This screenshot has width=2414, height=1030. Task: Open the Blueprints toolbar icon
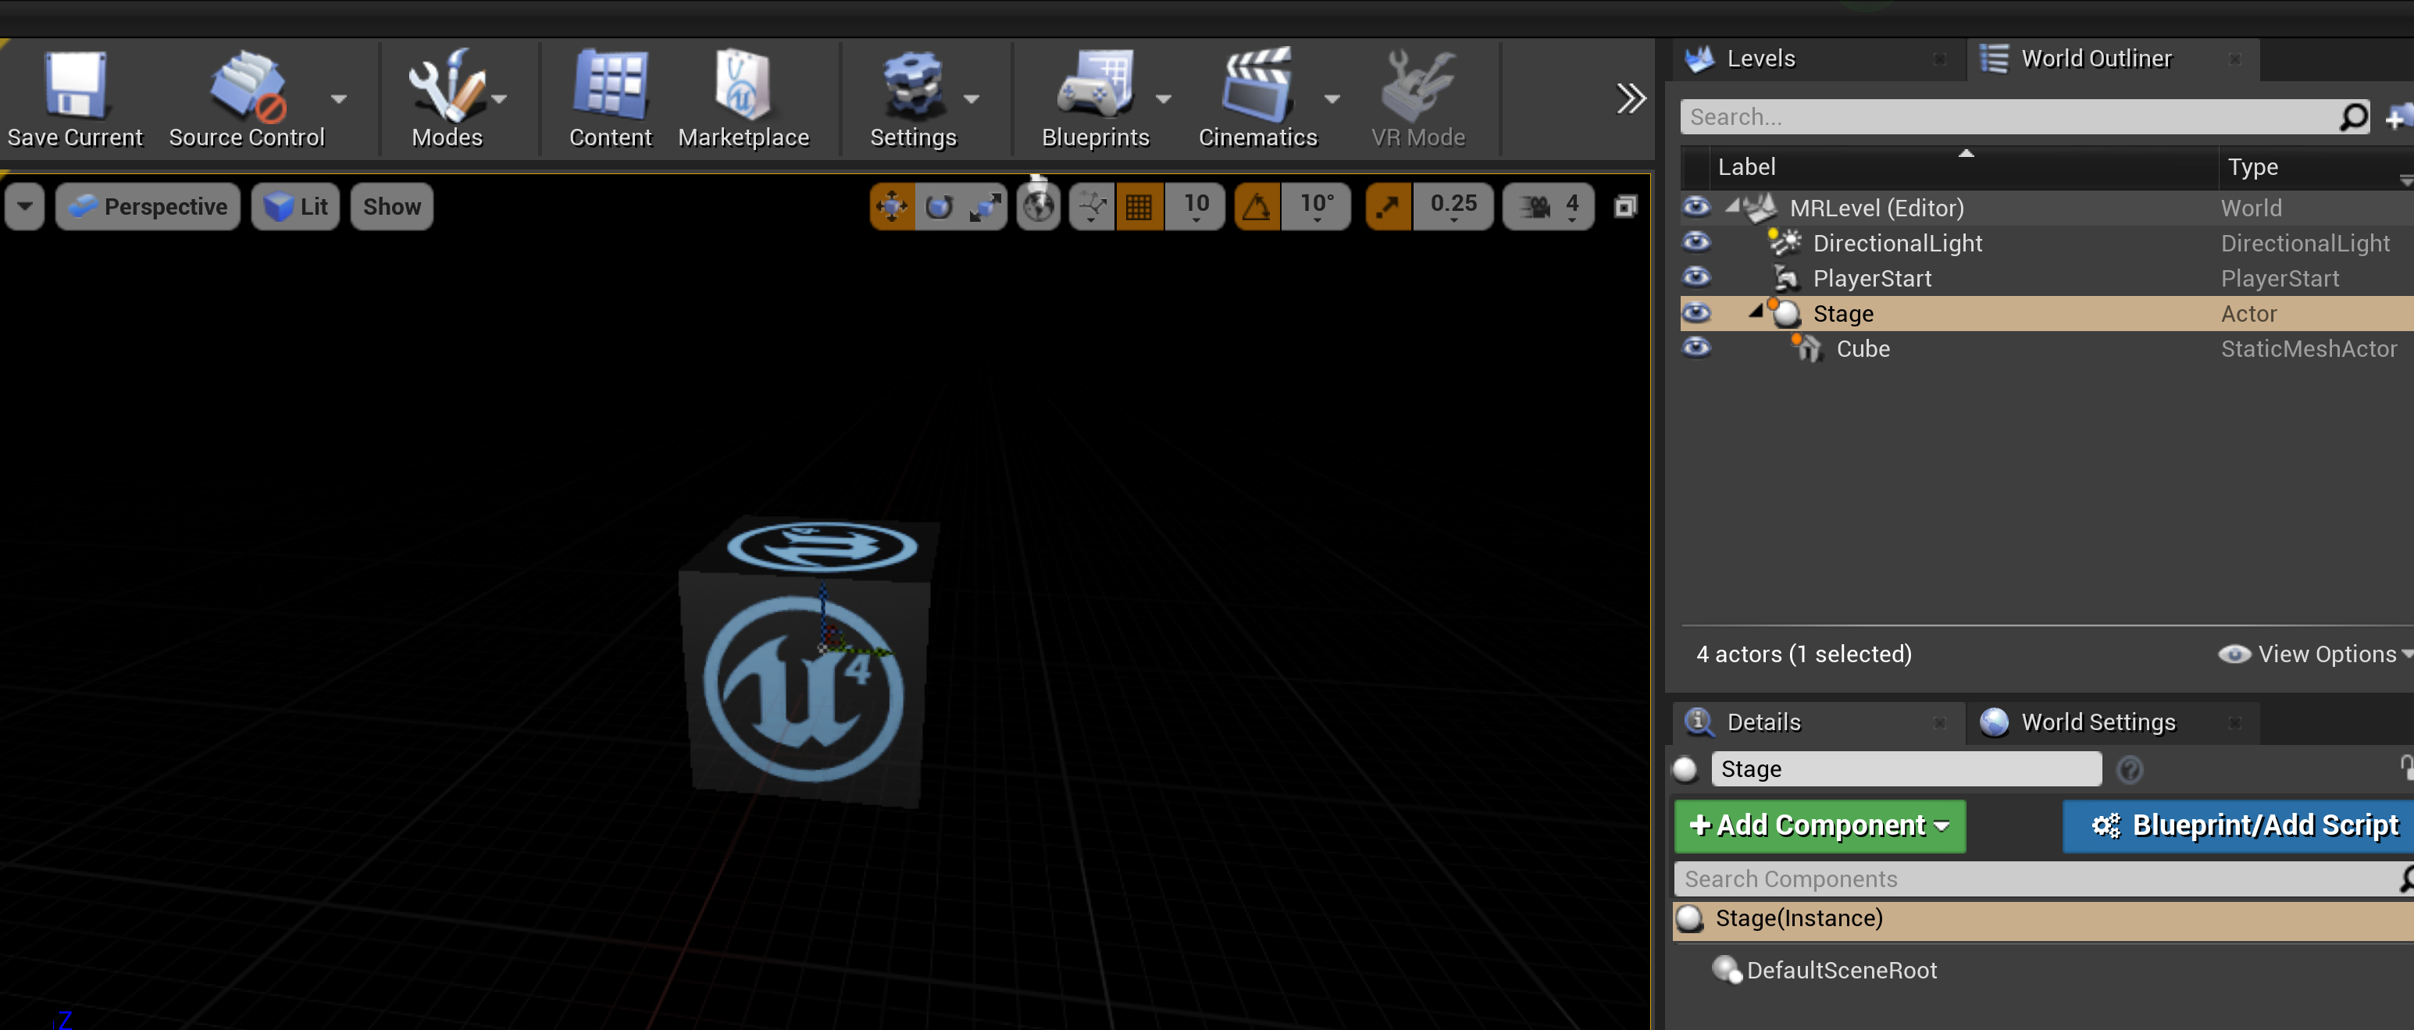coord(1096,98)
